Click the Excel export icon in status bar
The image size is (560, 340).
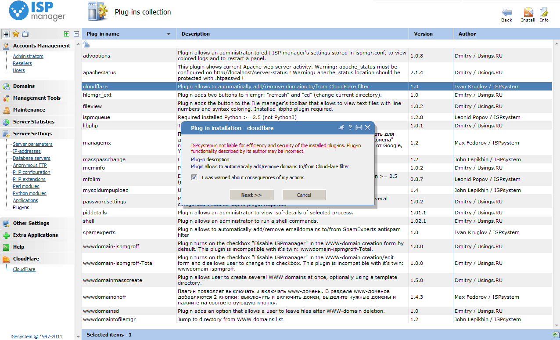(555, 335)
